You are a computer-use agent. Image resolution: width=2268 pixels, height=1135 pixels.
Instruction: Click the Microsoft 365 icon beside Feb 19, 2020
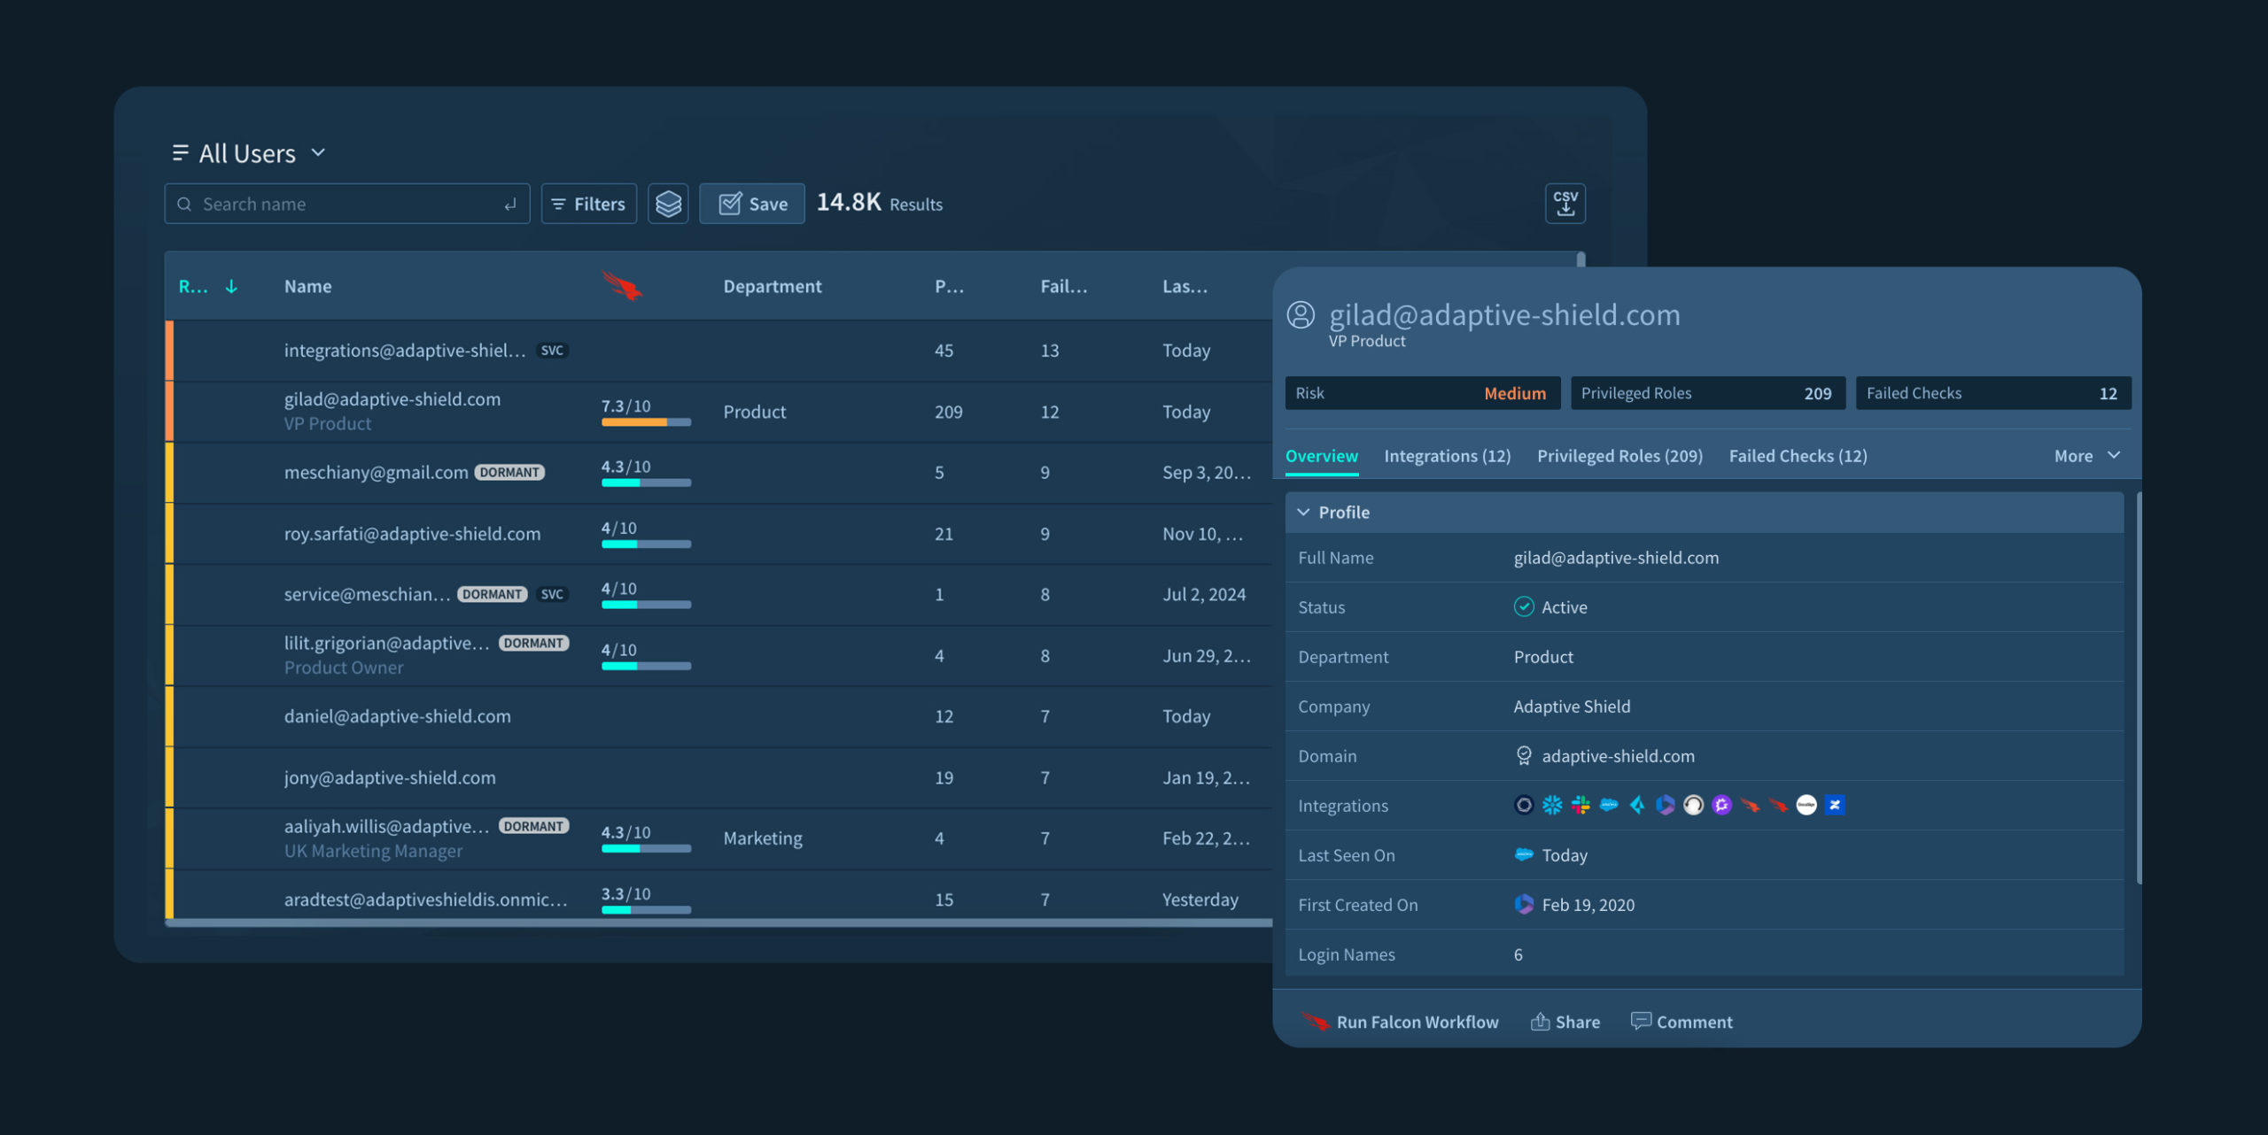1524,904
